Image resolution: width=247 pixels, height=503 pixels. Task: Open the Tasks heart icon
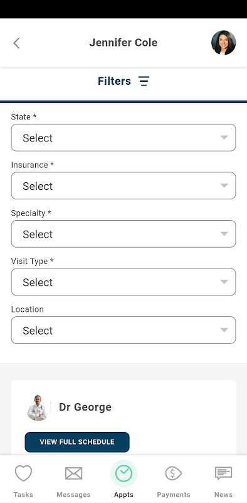[x=23, y=473]
